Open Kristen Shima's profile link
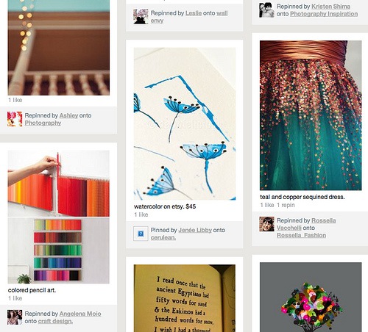368x332 pixels. click(x=330, y=7)
